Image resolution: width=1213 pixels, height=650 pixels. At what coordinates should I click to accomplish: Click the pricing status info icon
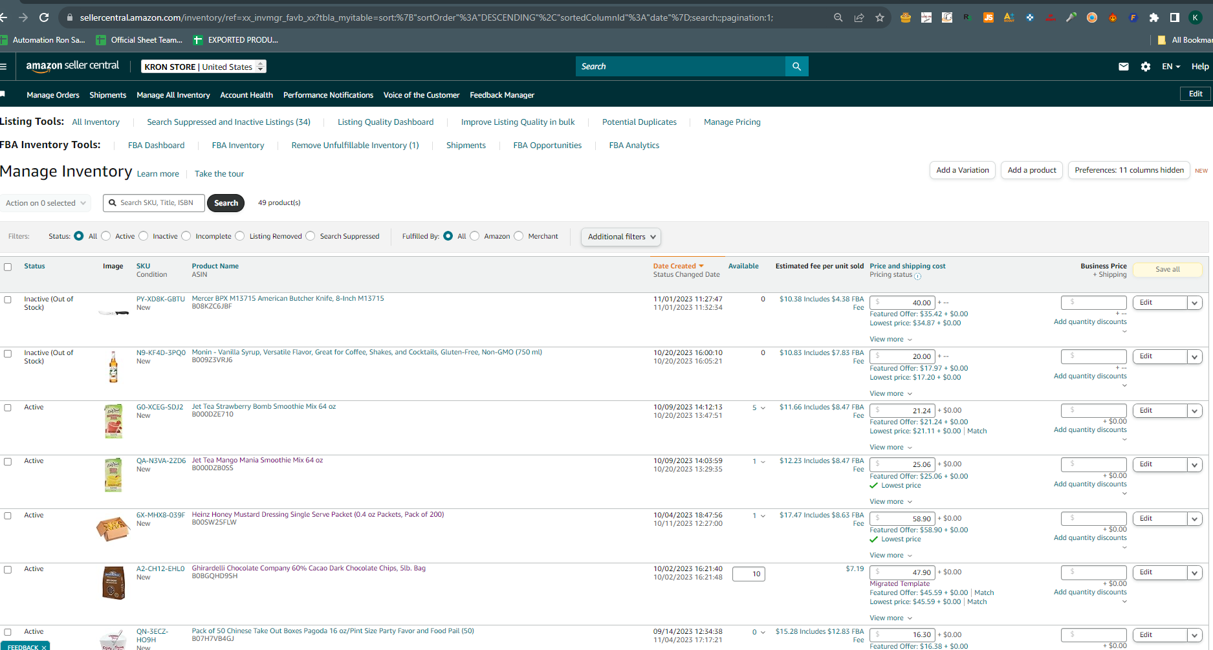point(918,276)
